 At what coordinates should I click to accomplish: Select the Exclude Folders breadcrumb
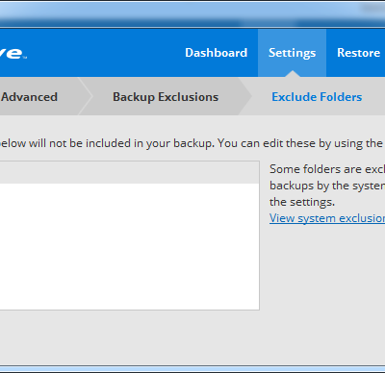[317, 97]
